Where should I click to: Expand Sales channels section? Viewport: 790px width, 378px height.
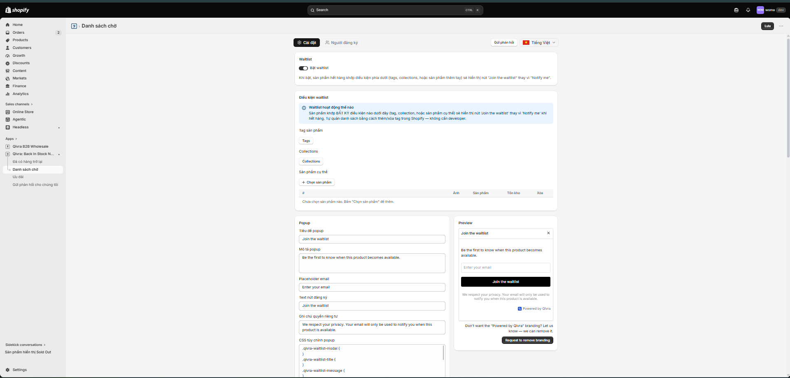19,104
